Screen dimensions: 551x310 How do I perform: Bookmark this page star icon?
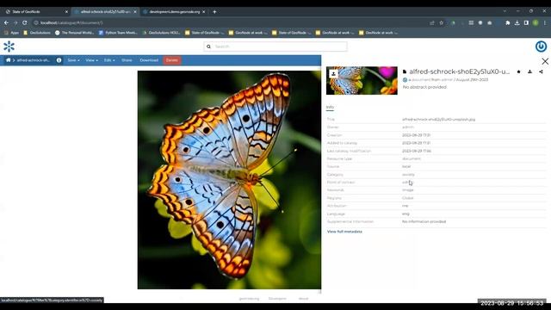442,23
